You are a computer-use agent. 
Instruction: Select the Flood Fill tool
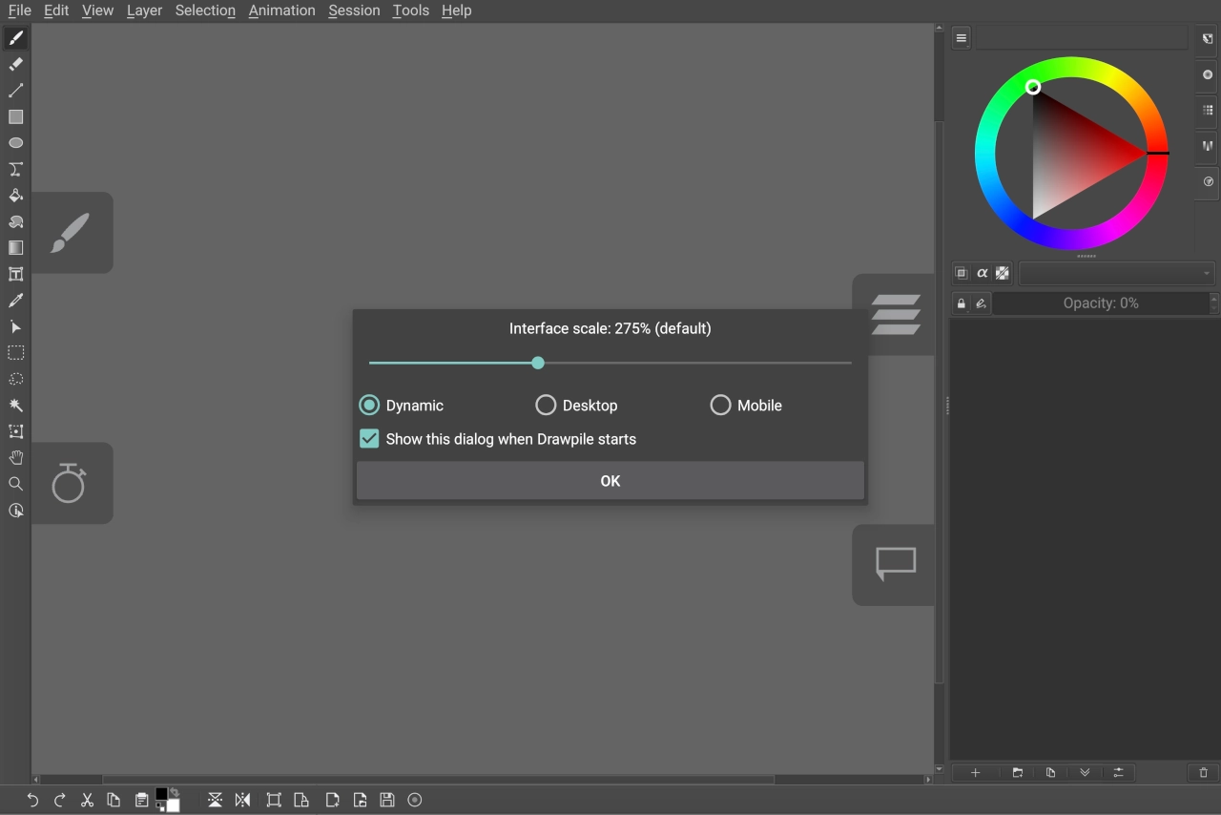[x=15, y=195]
